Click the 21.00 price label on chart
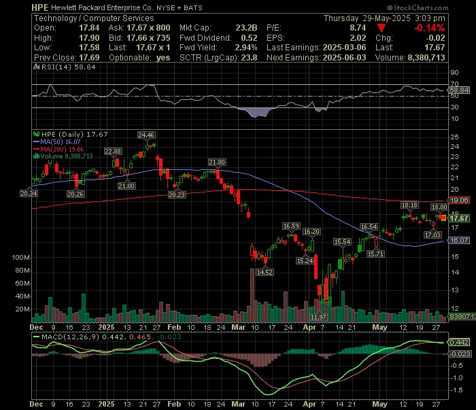 (126, 186)
